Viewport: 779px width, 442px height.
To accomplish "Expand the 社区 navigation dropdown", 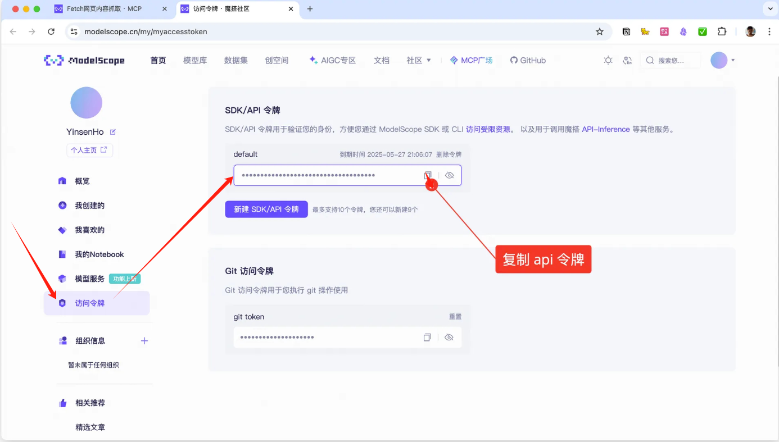I will click(419, 60).
